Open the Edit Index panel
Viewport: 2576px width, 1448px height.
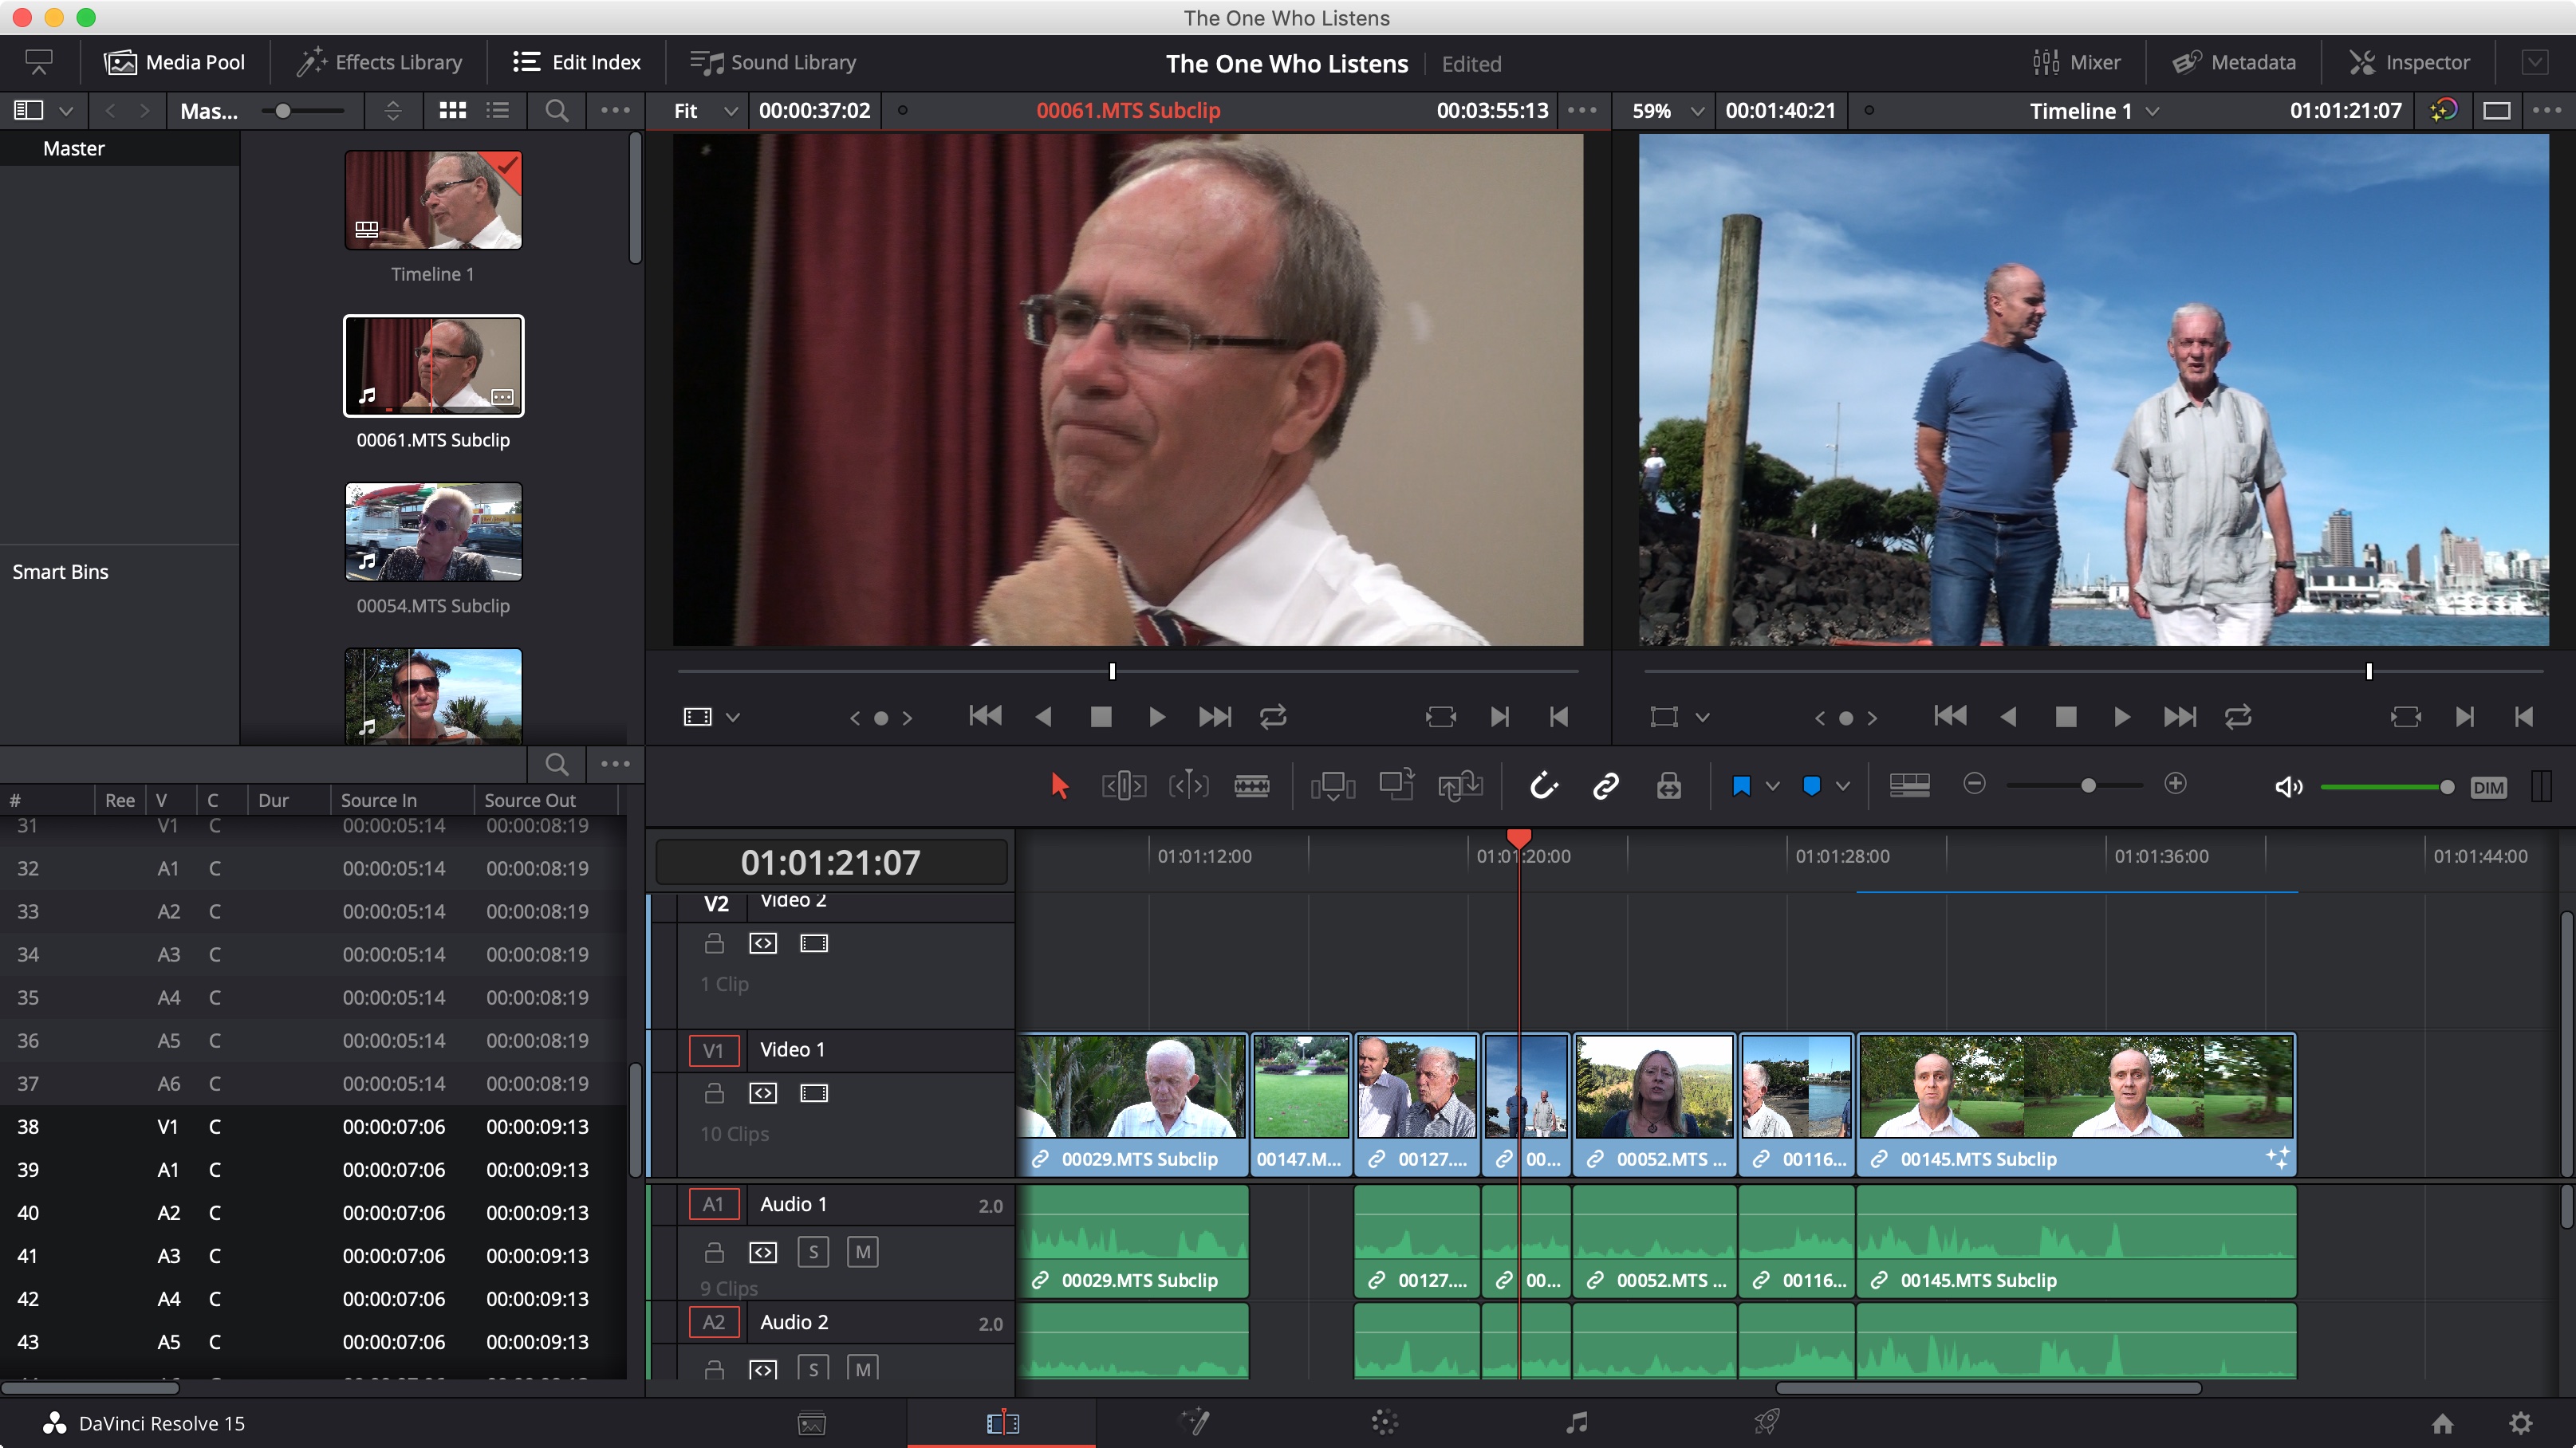[x=577, y=62]
